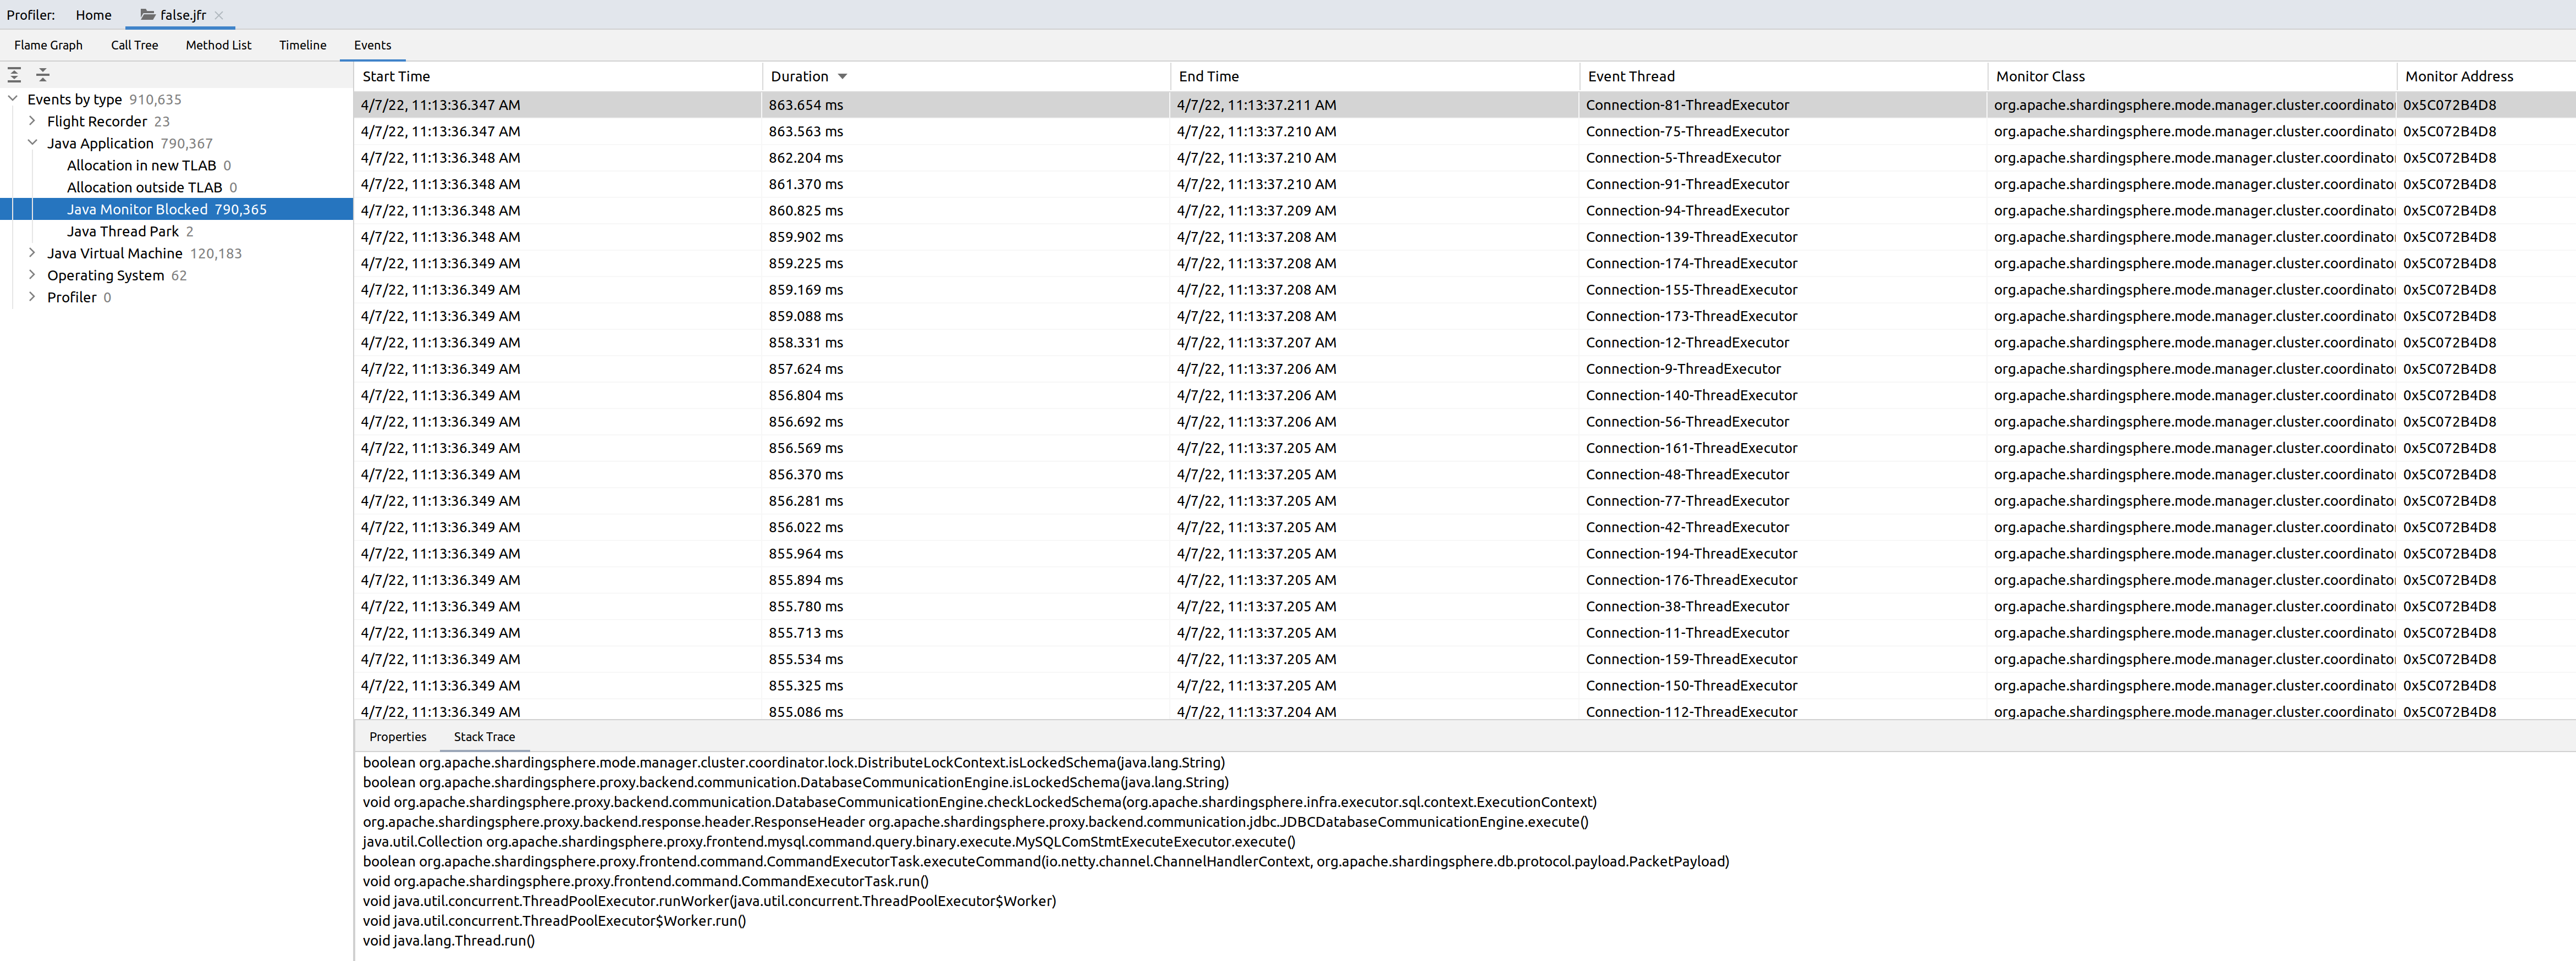Click the java.lang.Thread.run() stack frame
The width and height of the screenshot is (2576, 961).
(x=449, y=941)
